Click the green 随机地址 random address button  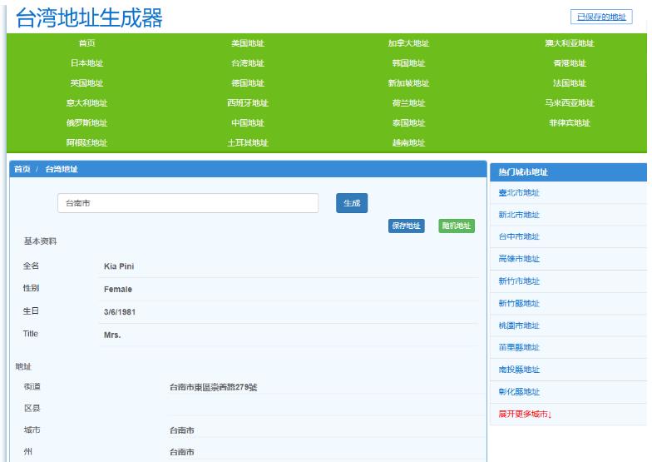coord(456,226)
